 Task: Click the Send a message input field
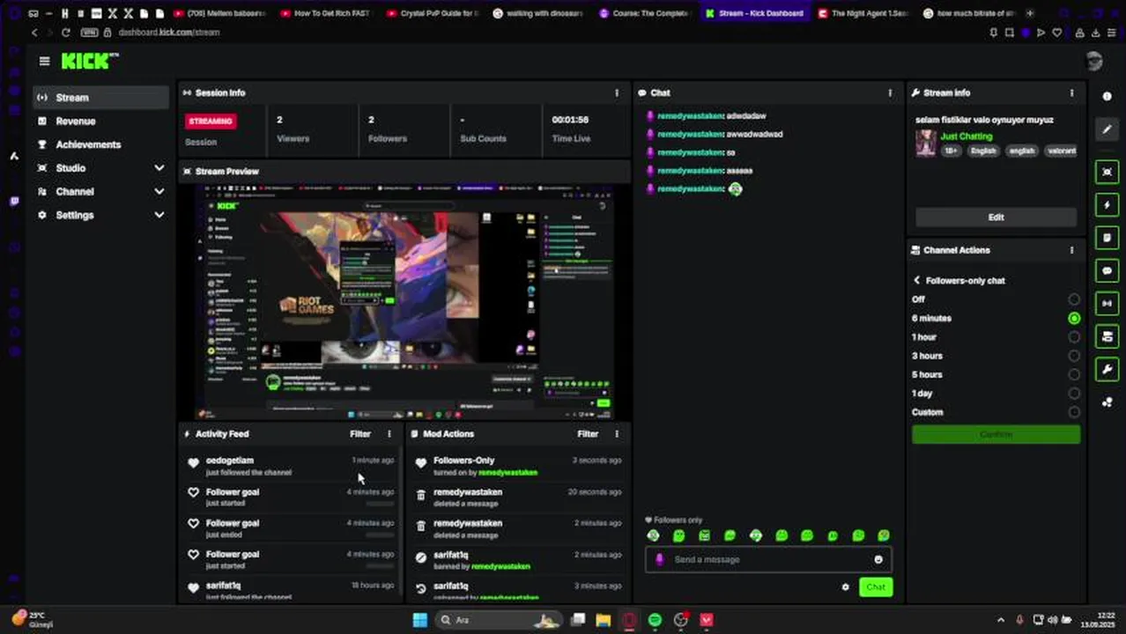pos(768,559)
